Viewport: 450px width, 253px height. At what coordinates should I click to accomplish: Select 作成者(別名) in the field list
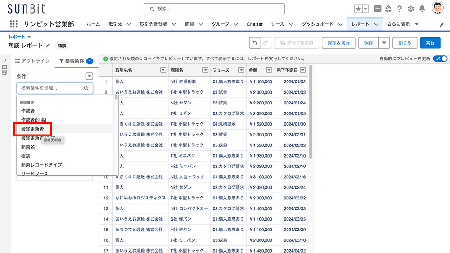coord(34,120)
